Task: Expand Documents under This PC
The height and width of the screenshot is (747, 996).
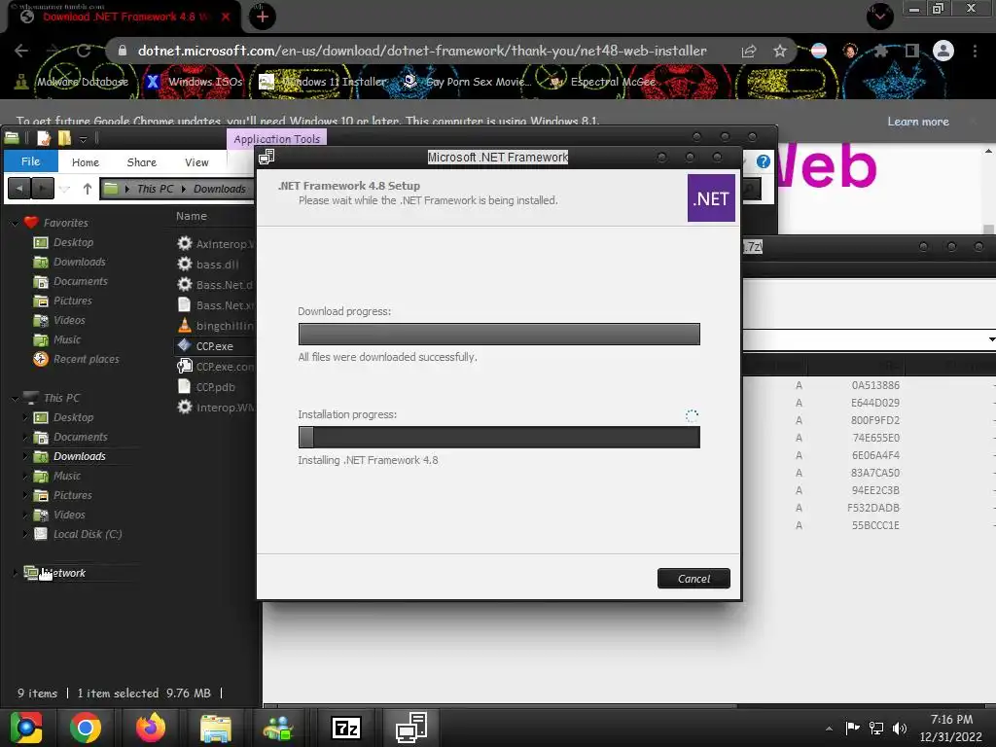Action: coord(25,437)
